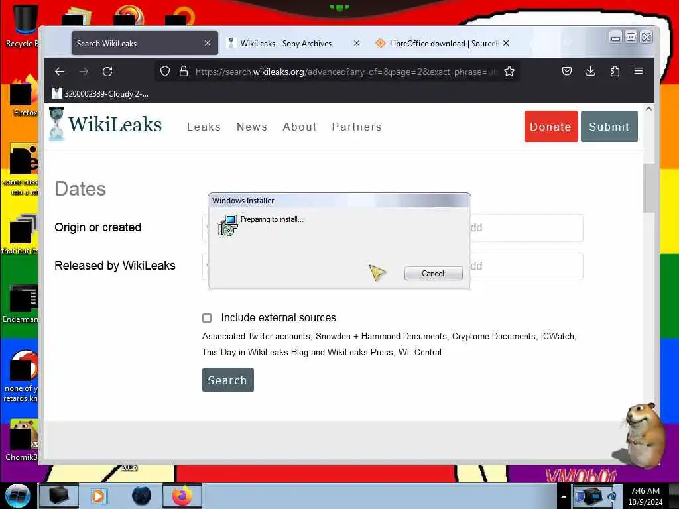Click the Submit button
The height and width of the screenshot is (509, 679).
coord(609,127)
